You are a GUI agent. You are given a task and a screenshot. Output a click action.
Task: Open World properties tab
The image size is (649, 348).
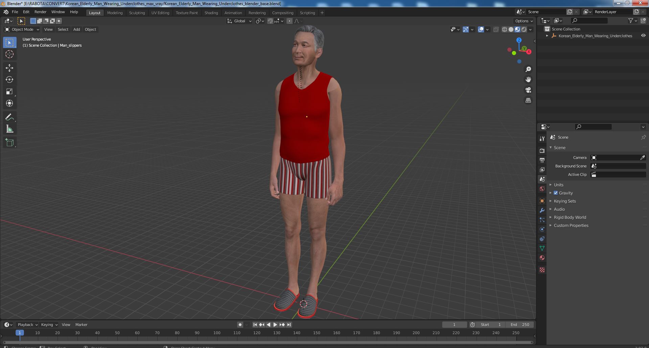pos(542,189)
